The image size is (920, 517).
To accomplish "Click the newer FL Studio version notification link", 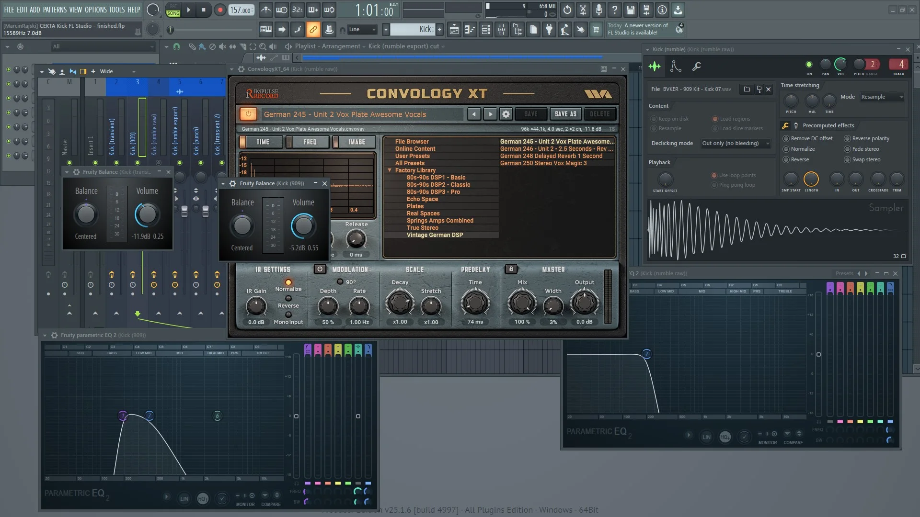I will coord(642,29).
